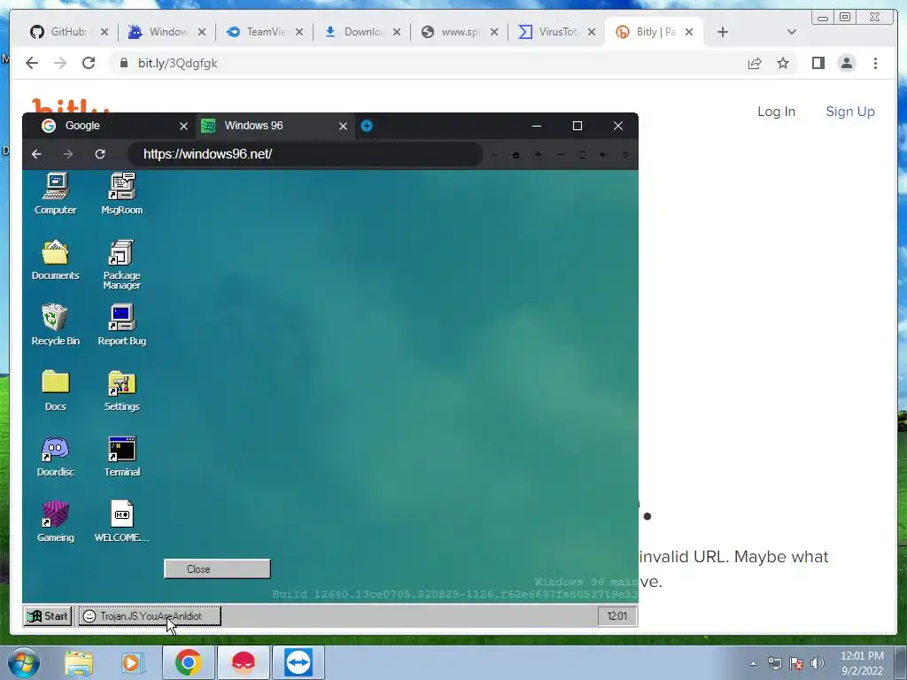
Task: Select Trojan.JS.YouAreAnIdiot taskbar item
Action: tap(150, 616)
